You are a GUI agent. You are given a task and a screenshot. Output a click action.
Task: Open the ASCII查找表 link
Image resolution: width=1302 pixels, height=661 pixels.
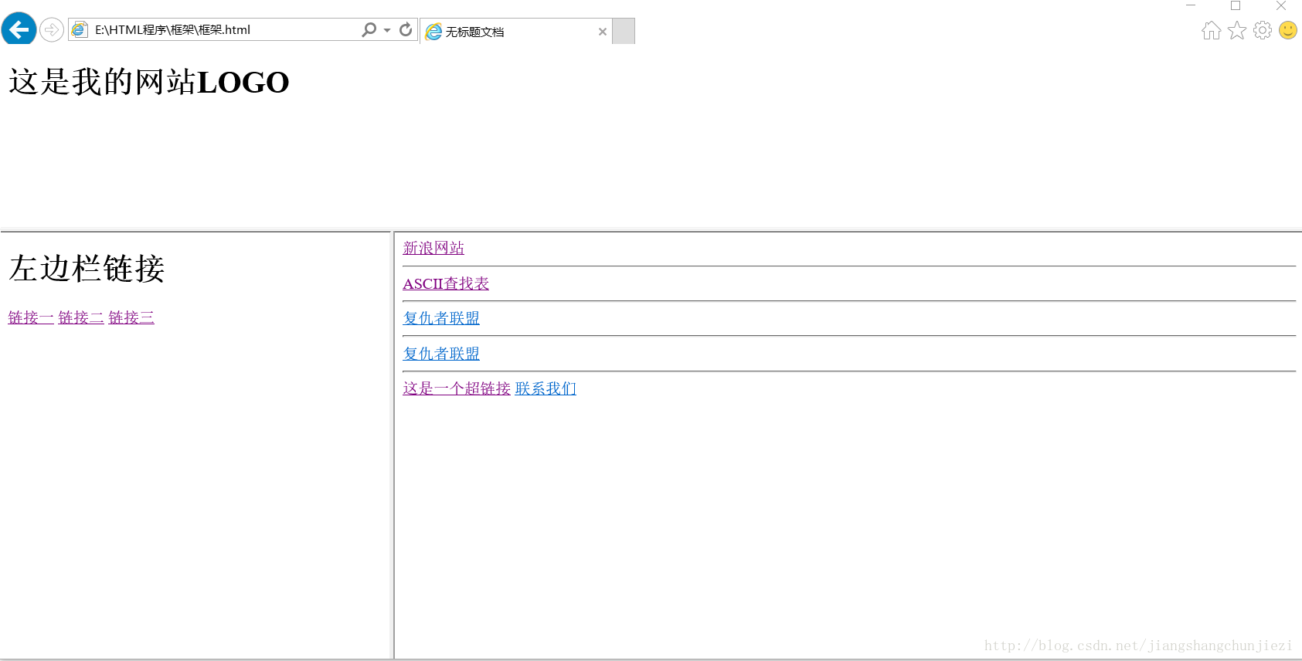point(446,283)
